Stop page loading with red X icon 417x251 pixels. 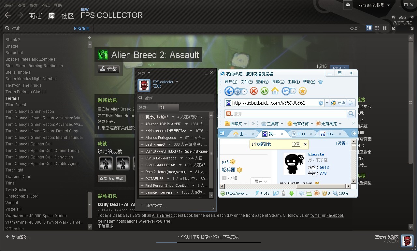[253, 91]
